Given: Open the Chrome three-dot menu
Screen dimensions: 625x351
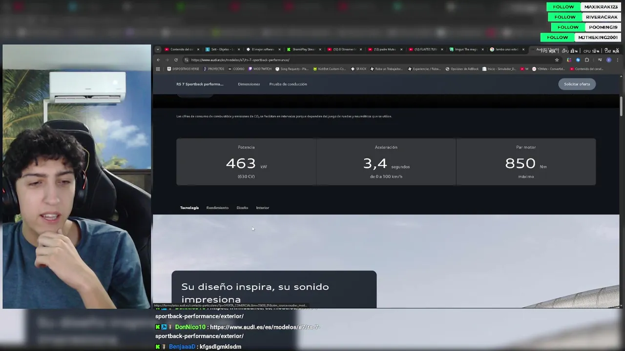Looking at the screenshot, I should 618,60.
